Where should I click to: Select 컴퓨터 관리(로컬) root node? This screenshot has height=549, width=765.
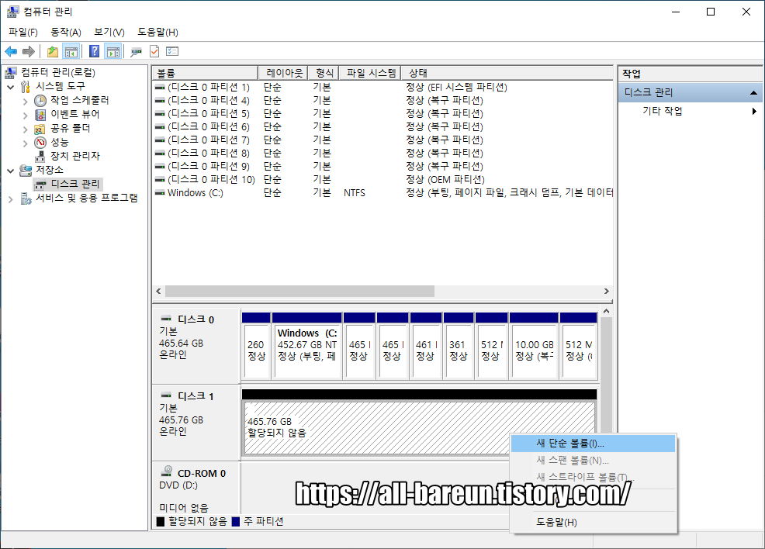(x=57, y=73)
